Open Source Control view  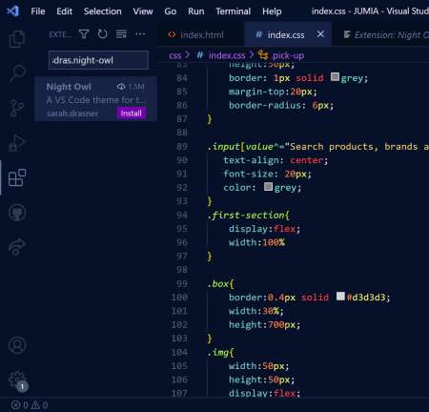17,108
